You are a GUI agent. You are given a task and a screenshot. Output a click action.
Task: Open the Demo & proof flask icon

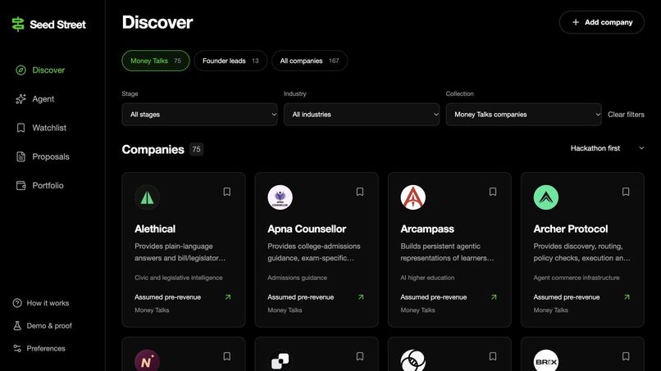pos(17,325)
